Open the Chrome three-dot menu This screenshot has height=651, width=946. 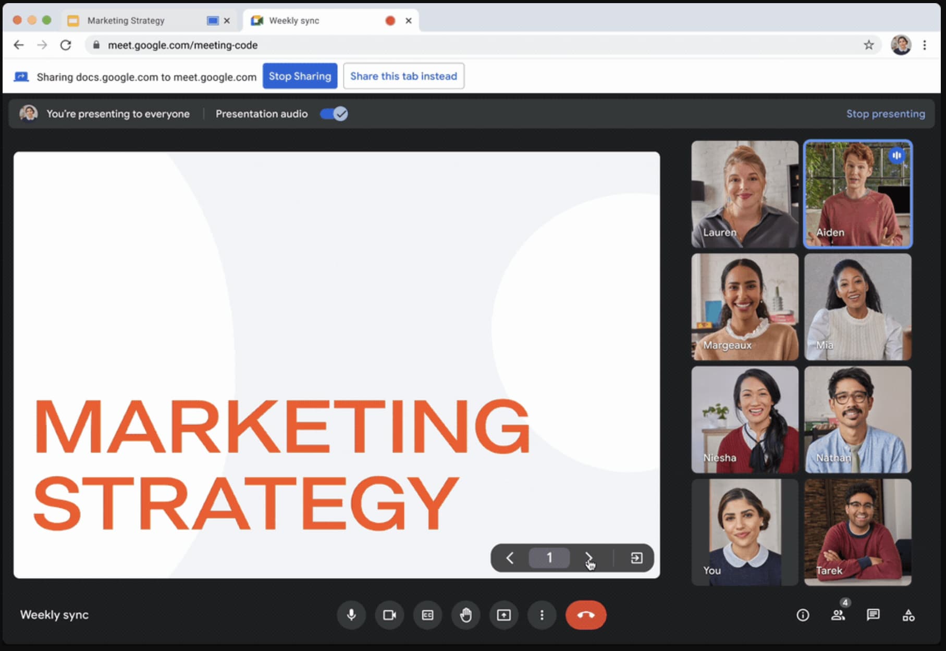[x=925, y=45]
